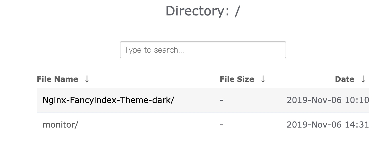The height and width of the screenshot is (143, 386).
Task: Open the monitor/ folder link
Action: tap(60, 125)
